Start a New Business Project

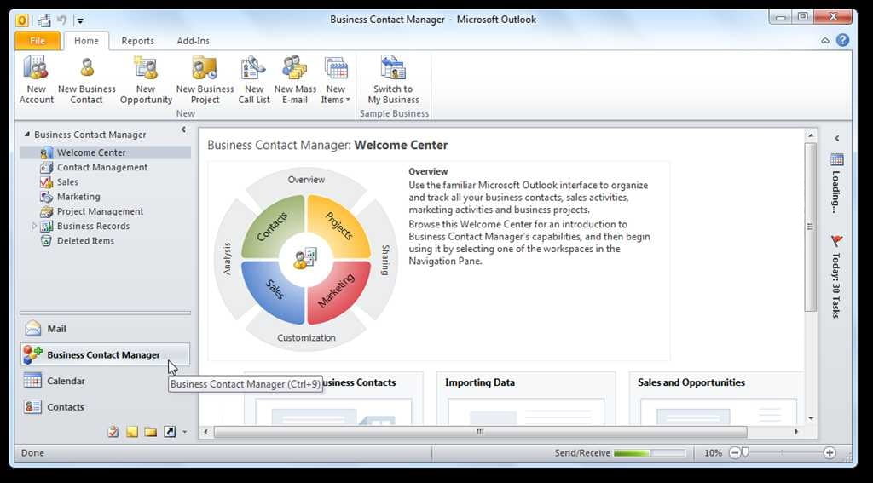(205, 79)
